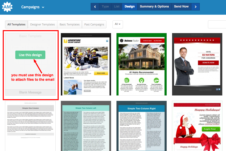
Task: Click Buy Real Estate in Holmes template
Action: 158,41
